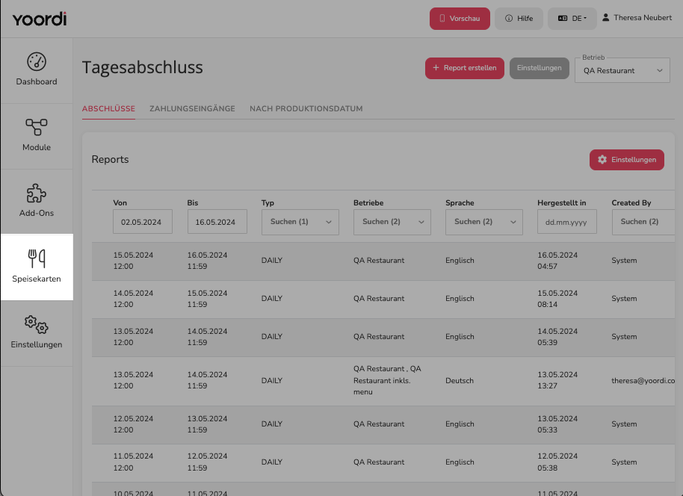Click the Hergestellt in date field
The width and height of the screenshot is (683, 496).
click(566, 222)
